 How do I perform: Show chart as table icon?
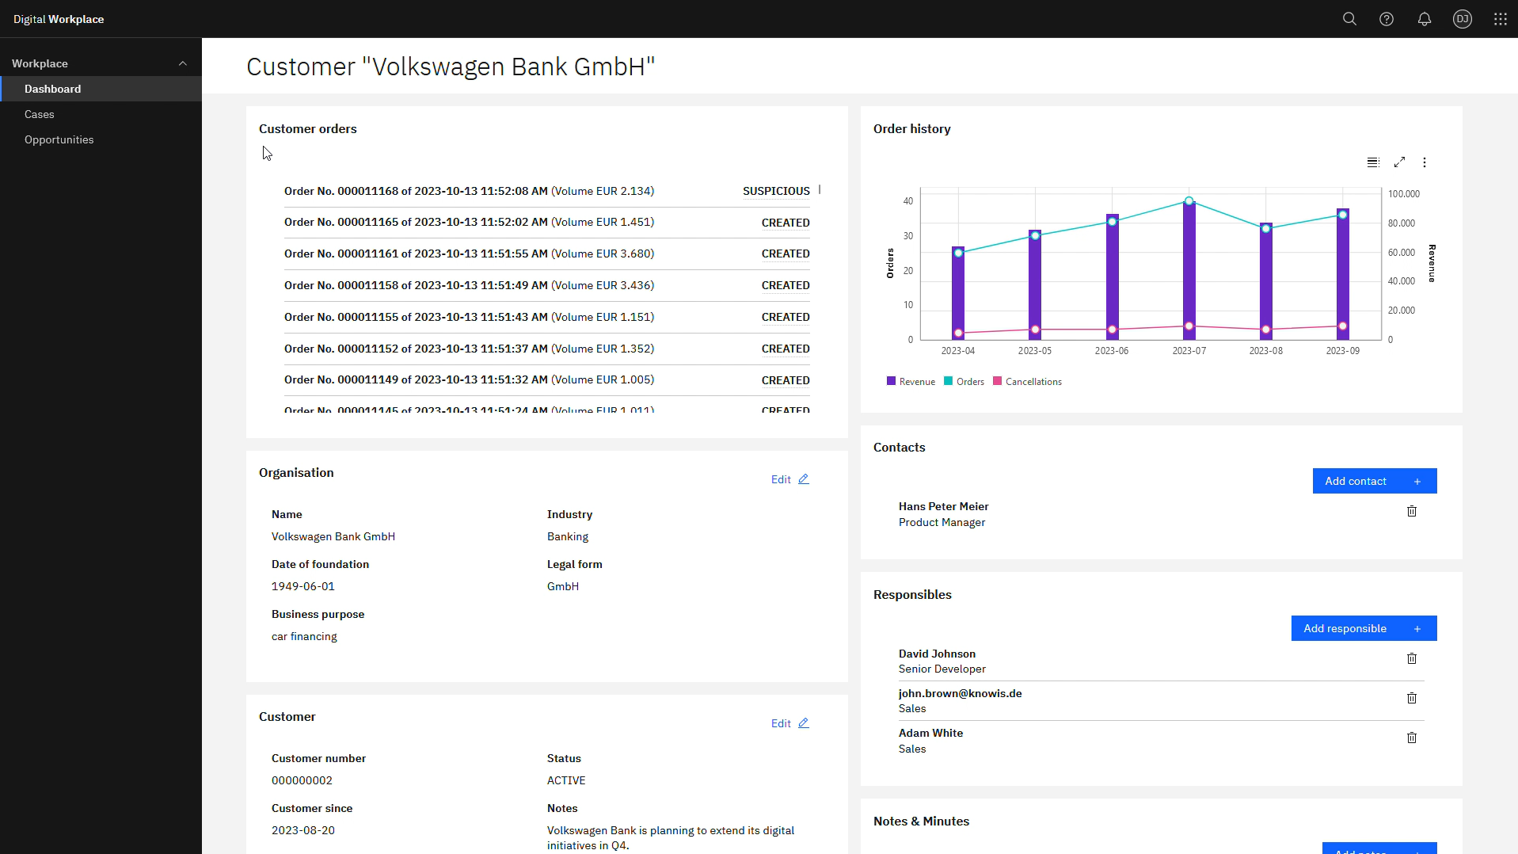1373,162
